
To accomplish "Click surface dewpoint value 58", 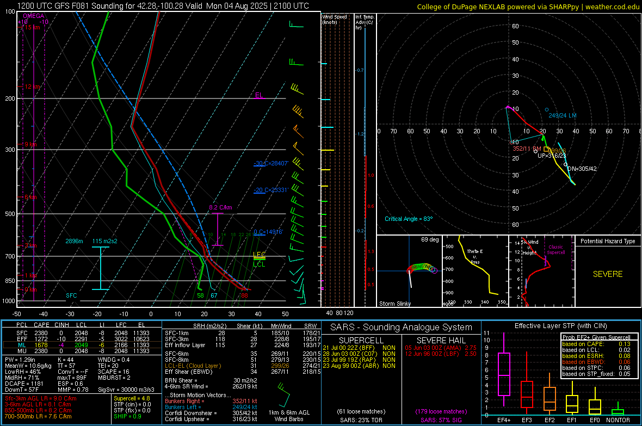I will pyautogui.click(x=200, y=295).
